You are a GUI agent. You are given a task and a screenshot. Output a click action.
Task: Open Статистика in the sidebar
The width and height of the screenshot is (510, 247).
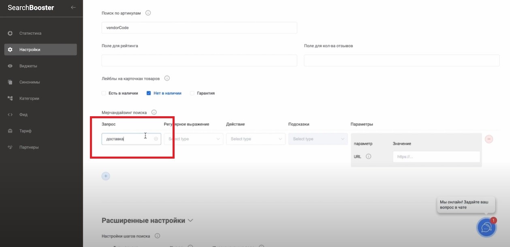30,33
